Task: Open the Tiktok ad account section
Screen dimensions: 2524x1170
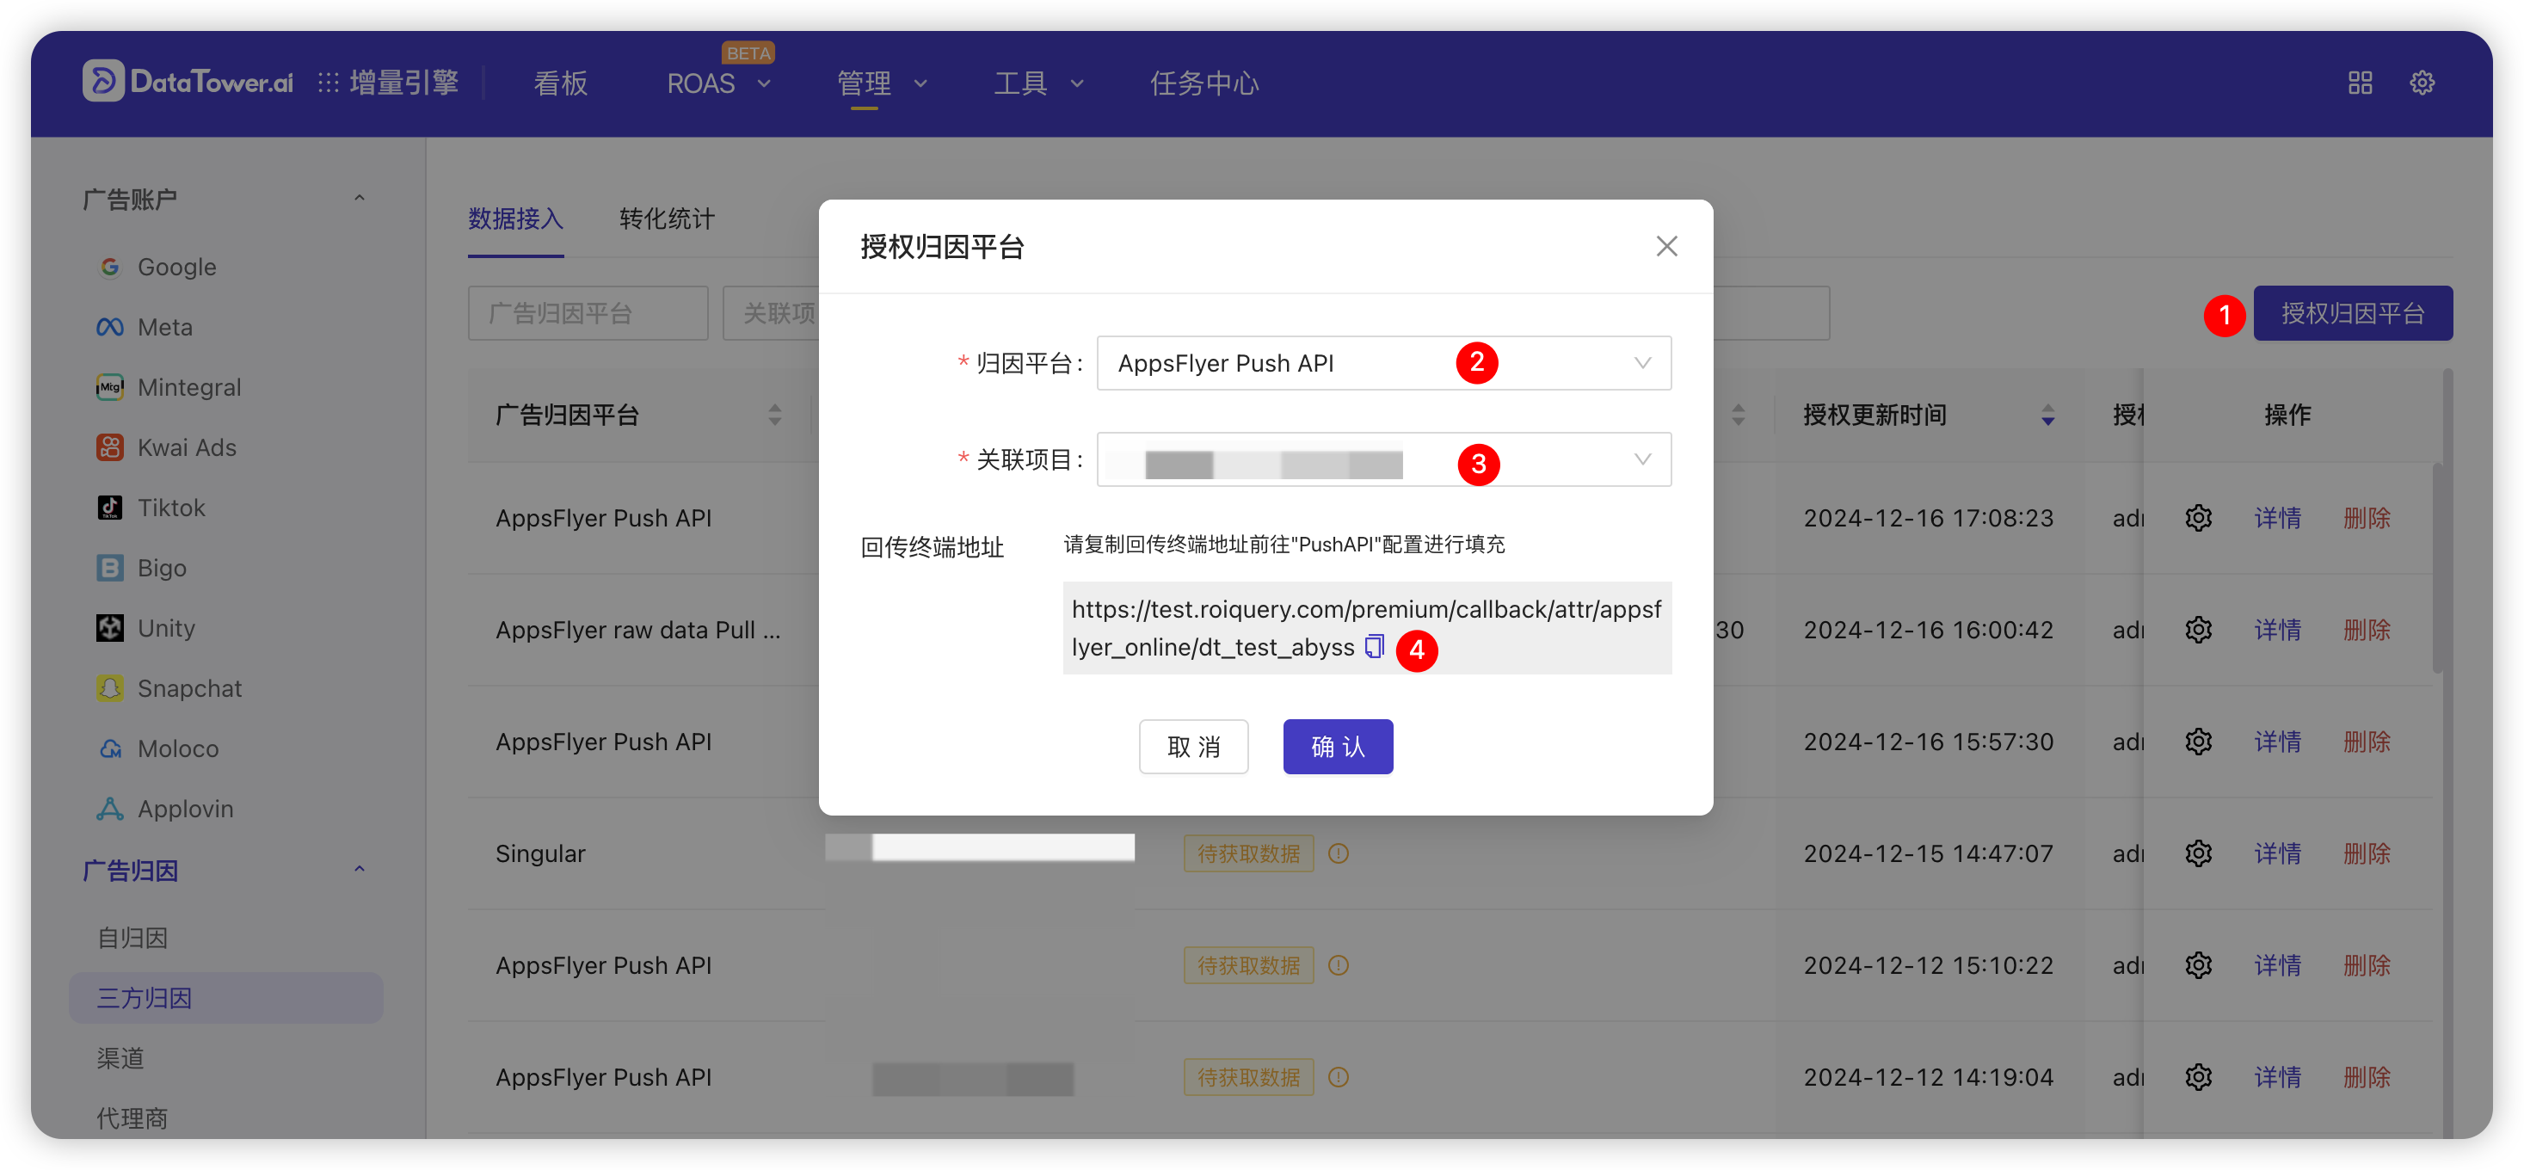Action: tap(170, 508)
